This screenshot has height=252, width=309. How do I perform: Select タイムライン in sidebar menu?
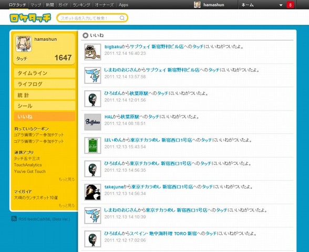[x=45, y=73]
